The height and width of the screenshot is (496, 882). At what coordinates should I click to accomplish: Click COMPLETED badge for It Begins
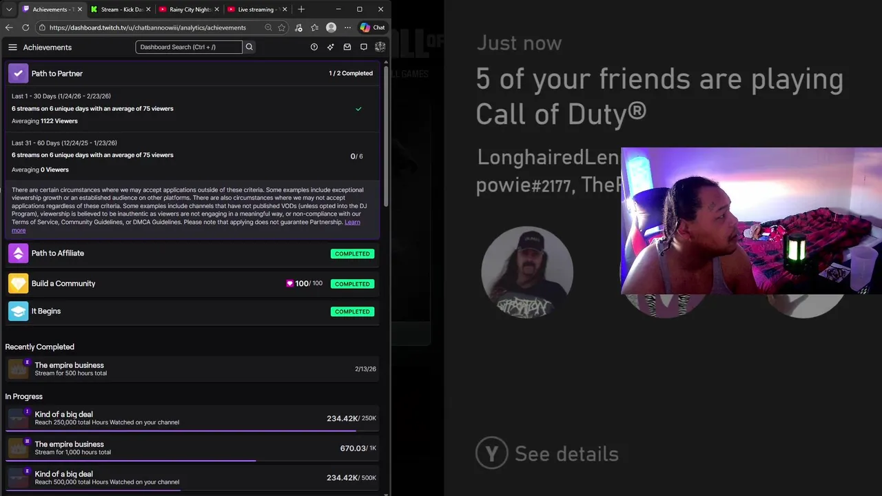tap(352, 311)
